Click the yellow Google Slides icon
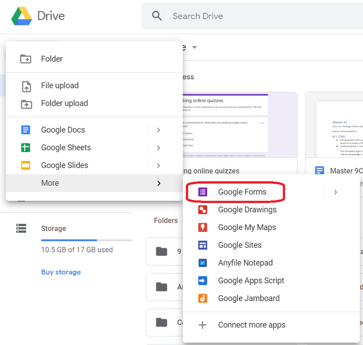 (26, 165)
